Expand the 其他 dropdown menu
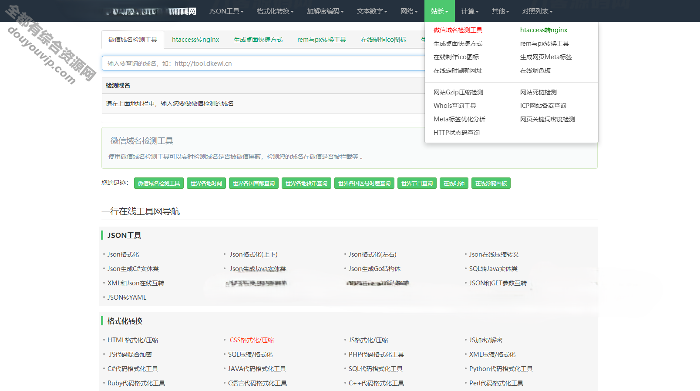 501,11
